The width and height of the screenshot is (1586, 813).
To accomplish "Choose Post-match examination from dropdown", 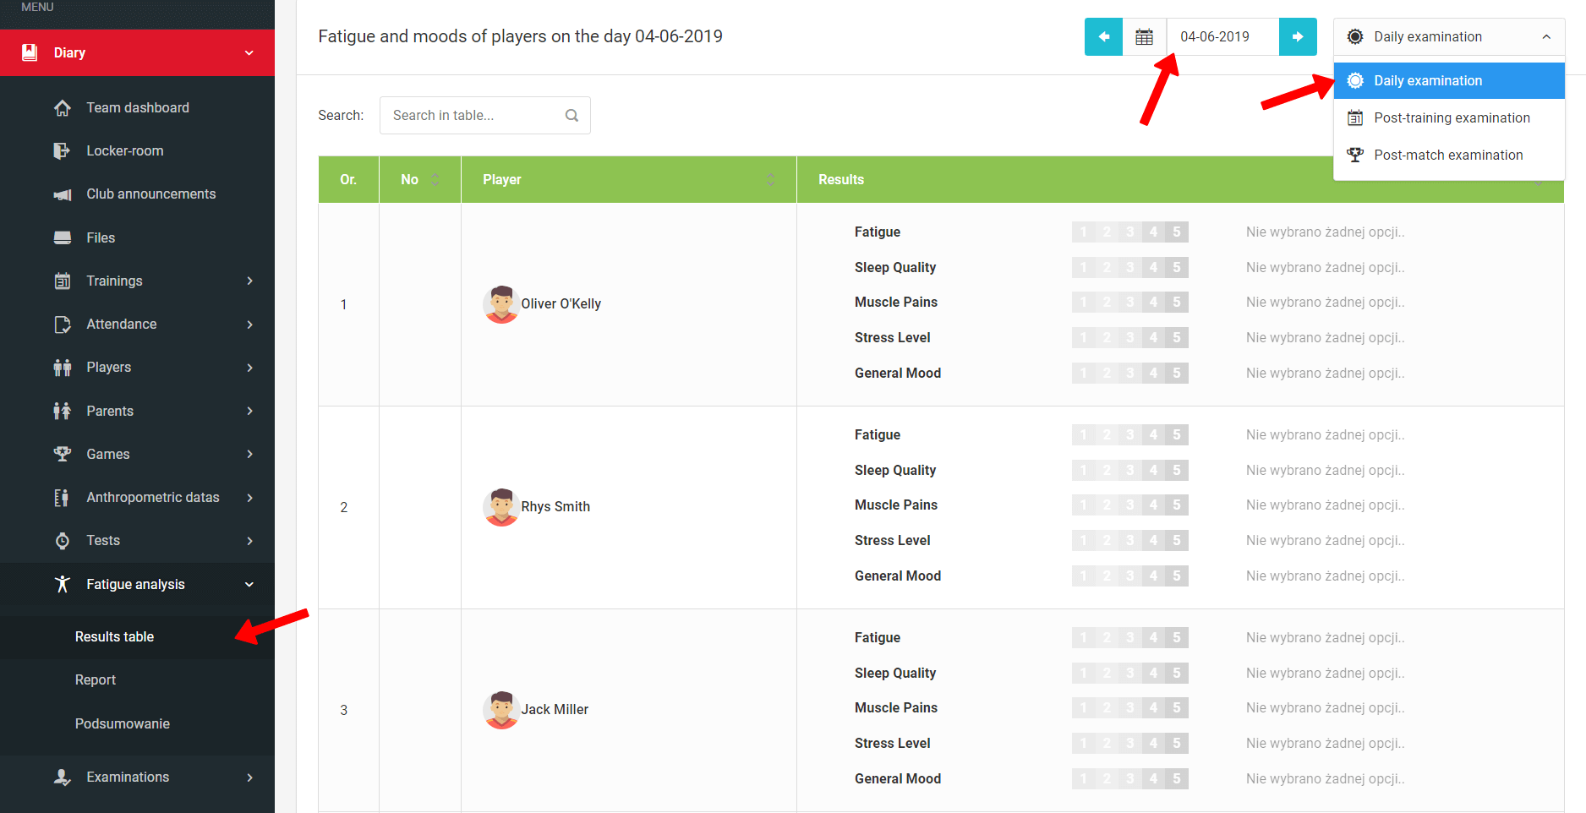I will (1447, 156).
